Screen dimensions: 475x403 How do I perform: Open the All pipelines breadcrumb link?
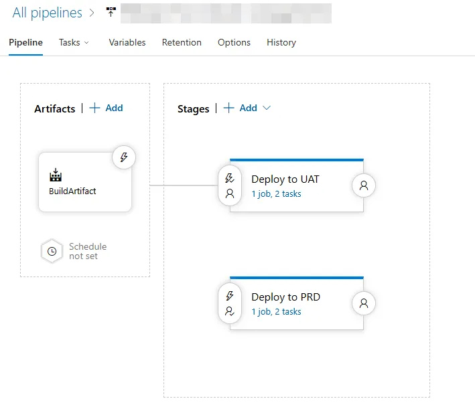[x=48, y=13]
